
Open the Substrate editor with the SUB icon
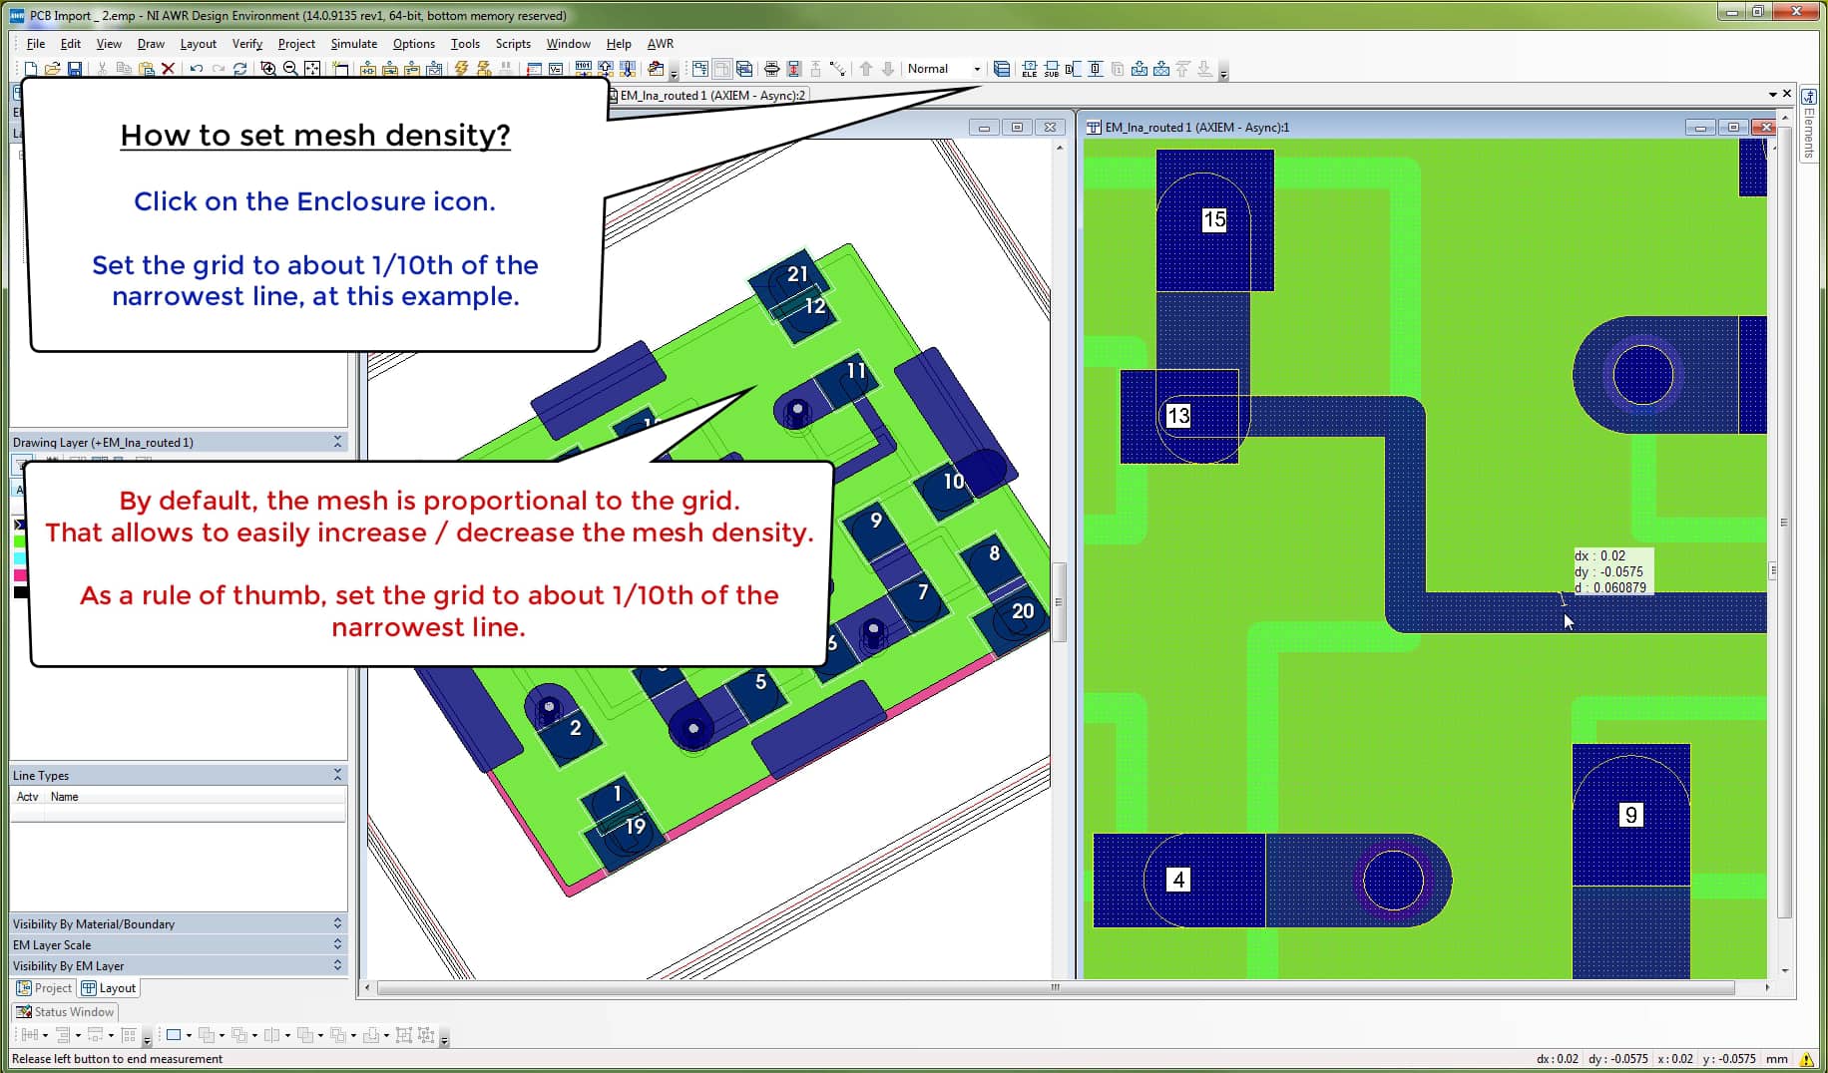(1052, 70)
